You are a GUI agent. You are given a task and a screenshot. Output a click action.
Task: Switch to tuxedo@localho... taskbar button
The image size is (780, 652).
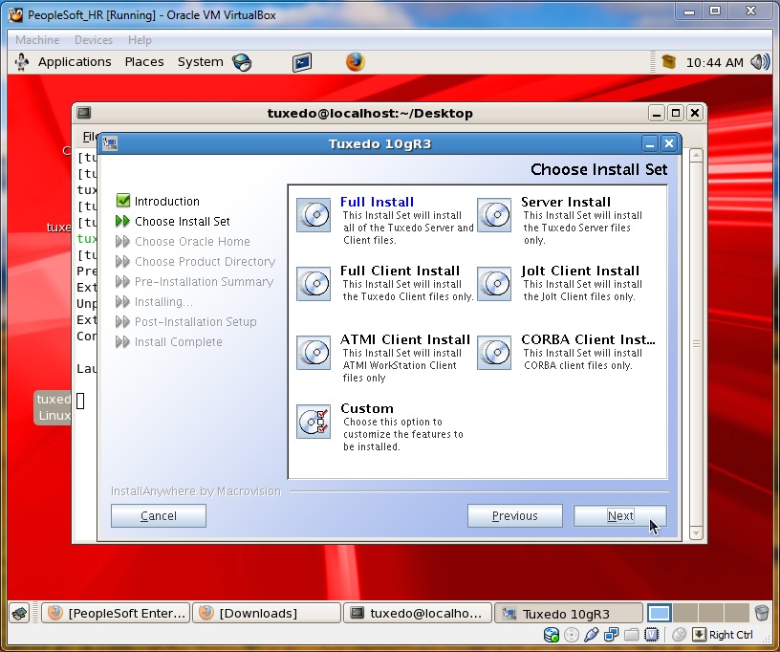(418, 613)
